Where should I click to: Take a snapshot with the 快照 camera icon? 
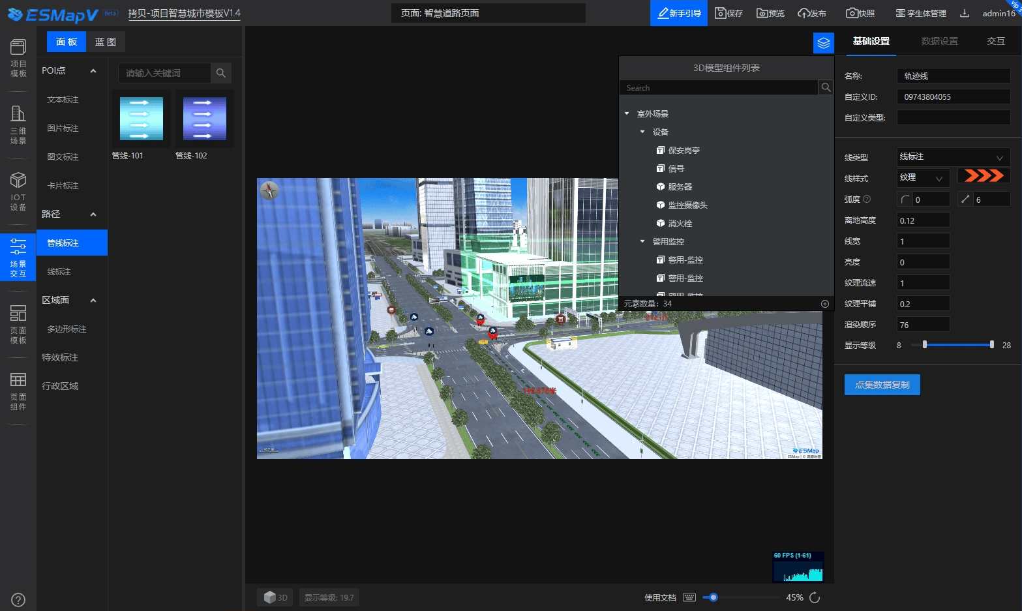[860, 12]
